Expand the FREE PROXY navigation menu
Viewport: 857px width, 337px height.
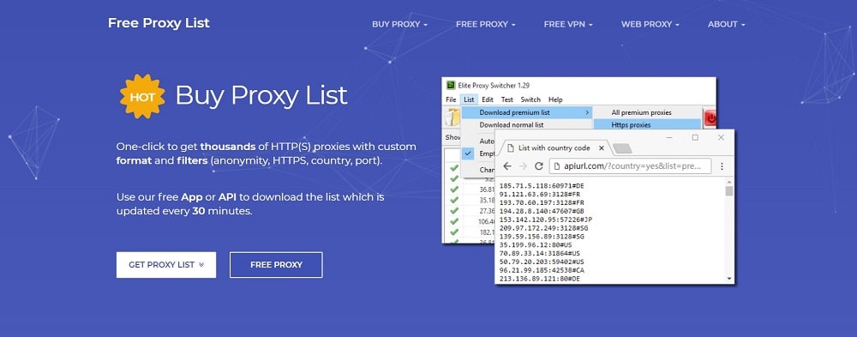(485, 24)
